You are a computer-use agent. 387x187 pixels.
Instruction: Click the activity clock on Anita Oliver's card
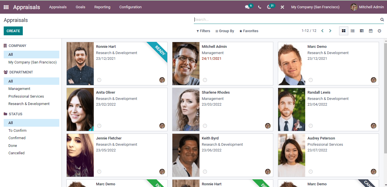(99, 126)
